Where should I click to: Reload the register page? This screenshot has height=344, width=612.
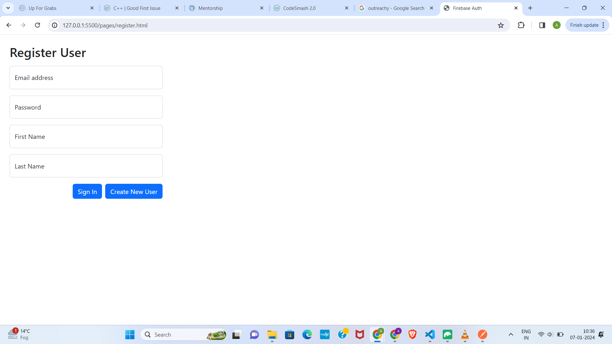pos(38,25)
